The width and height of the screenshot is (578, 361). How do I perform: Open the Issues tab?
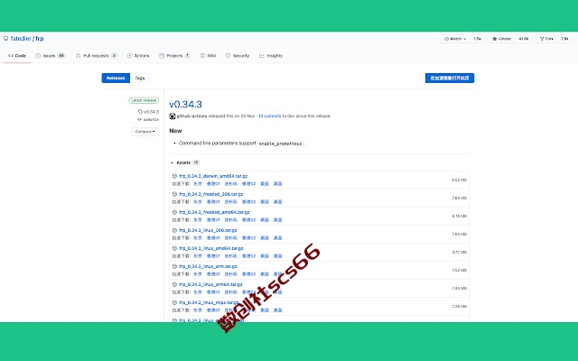pos(51,56)
